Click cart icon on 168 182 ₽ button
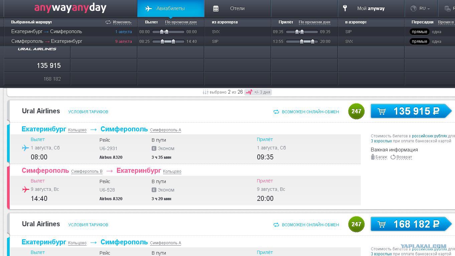This screenshot has height=256, width=455. click(382, 224)
